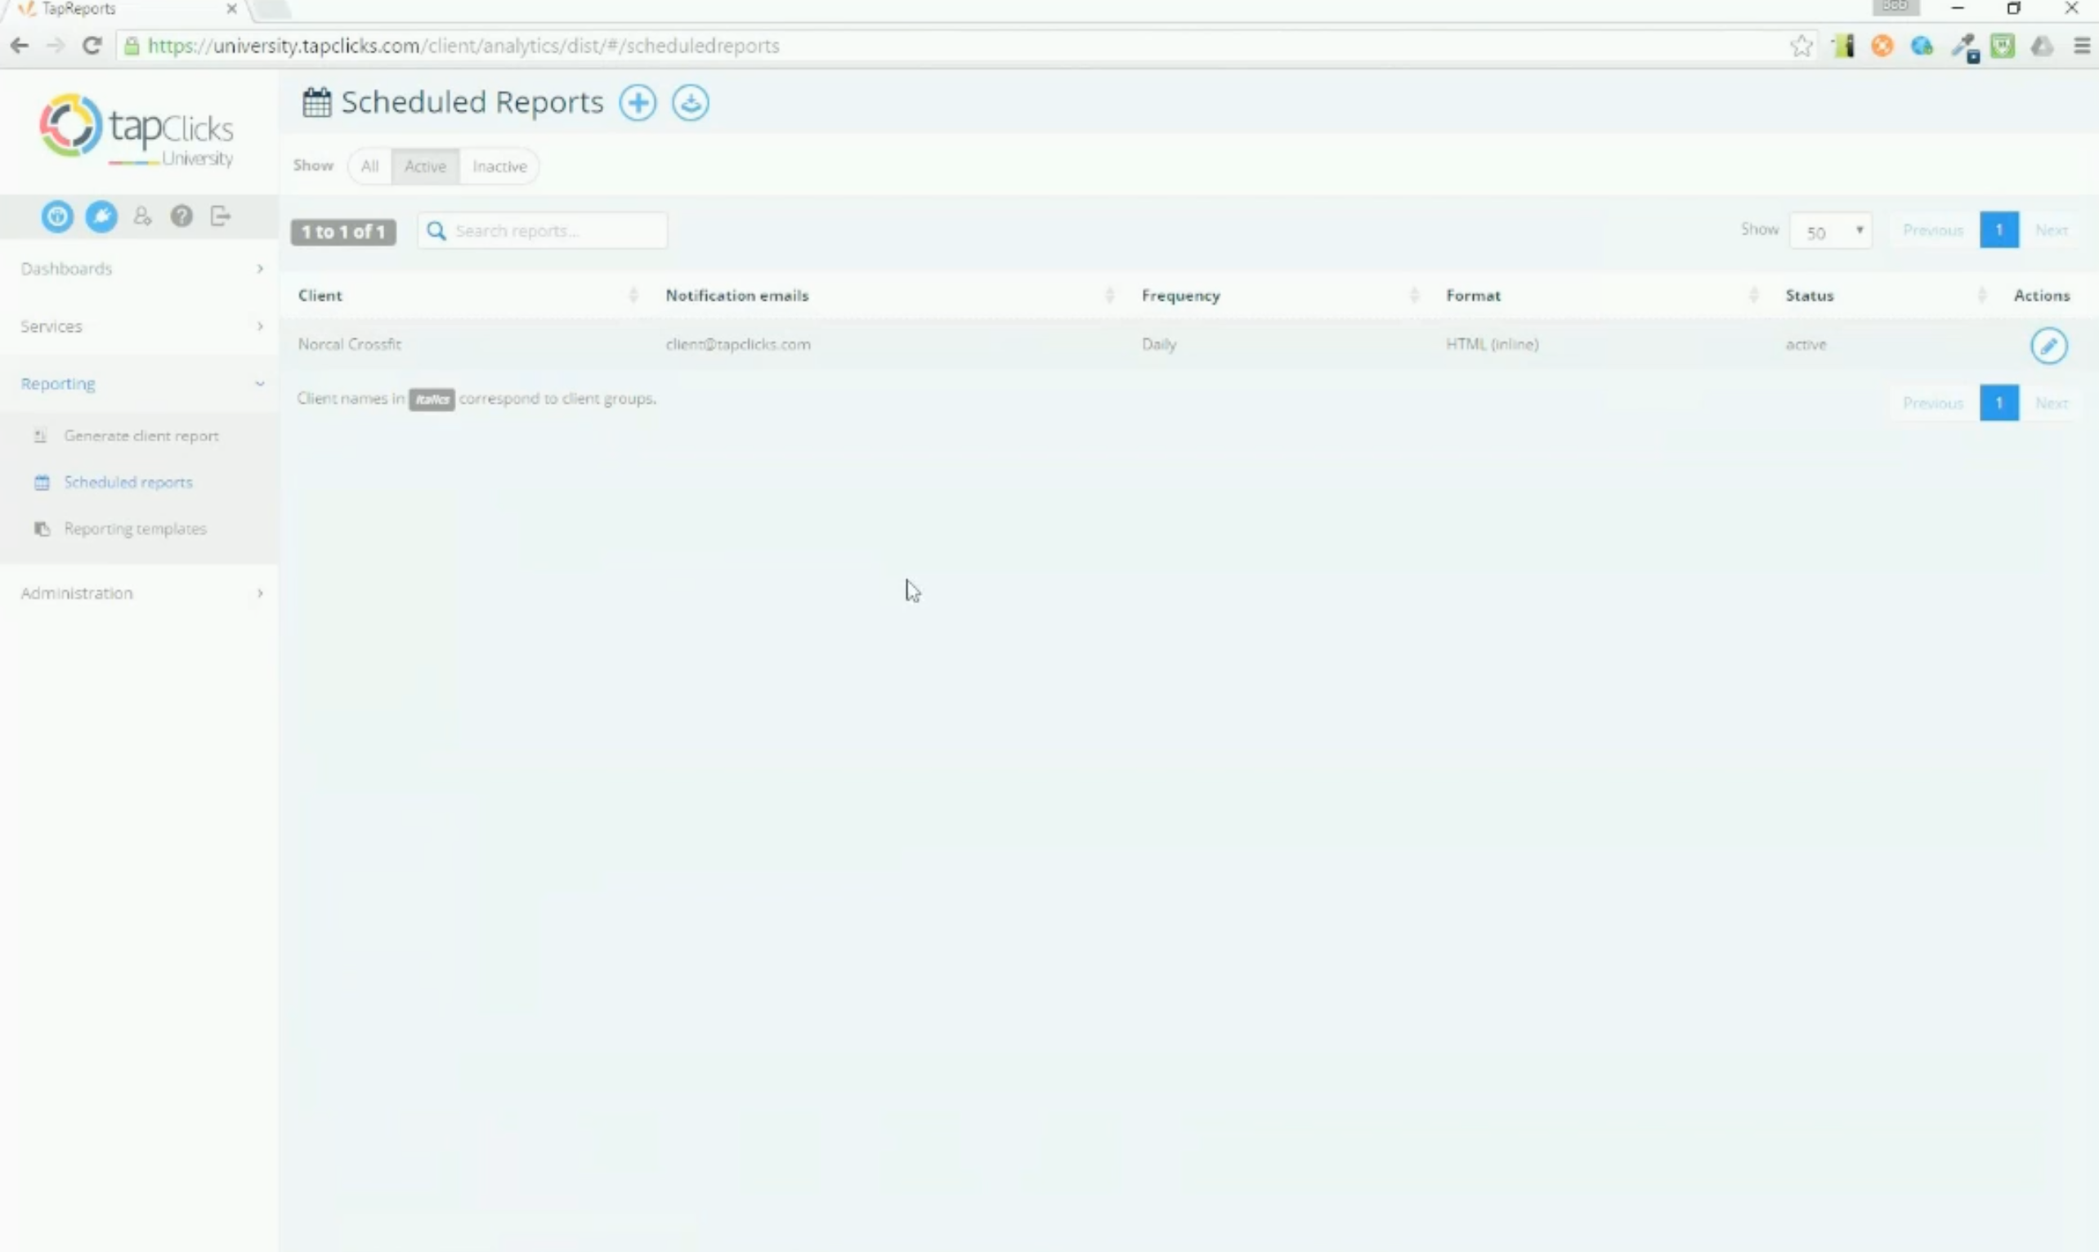Open the user settings icon in sidebar

pos(142,217)
